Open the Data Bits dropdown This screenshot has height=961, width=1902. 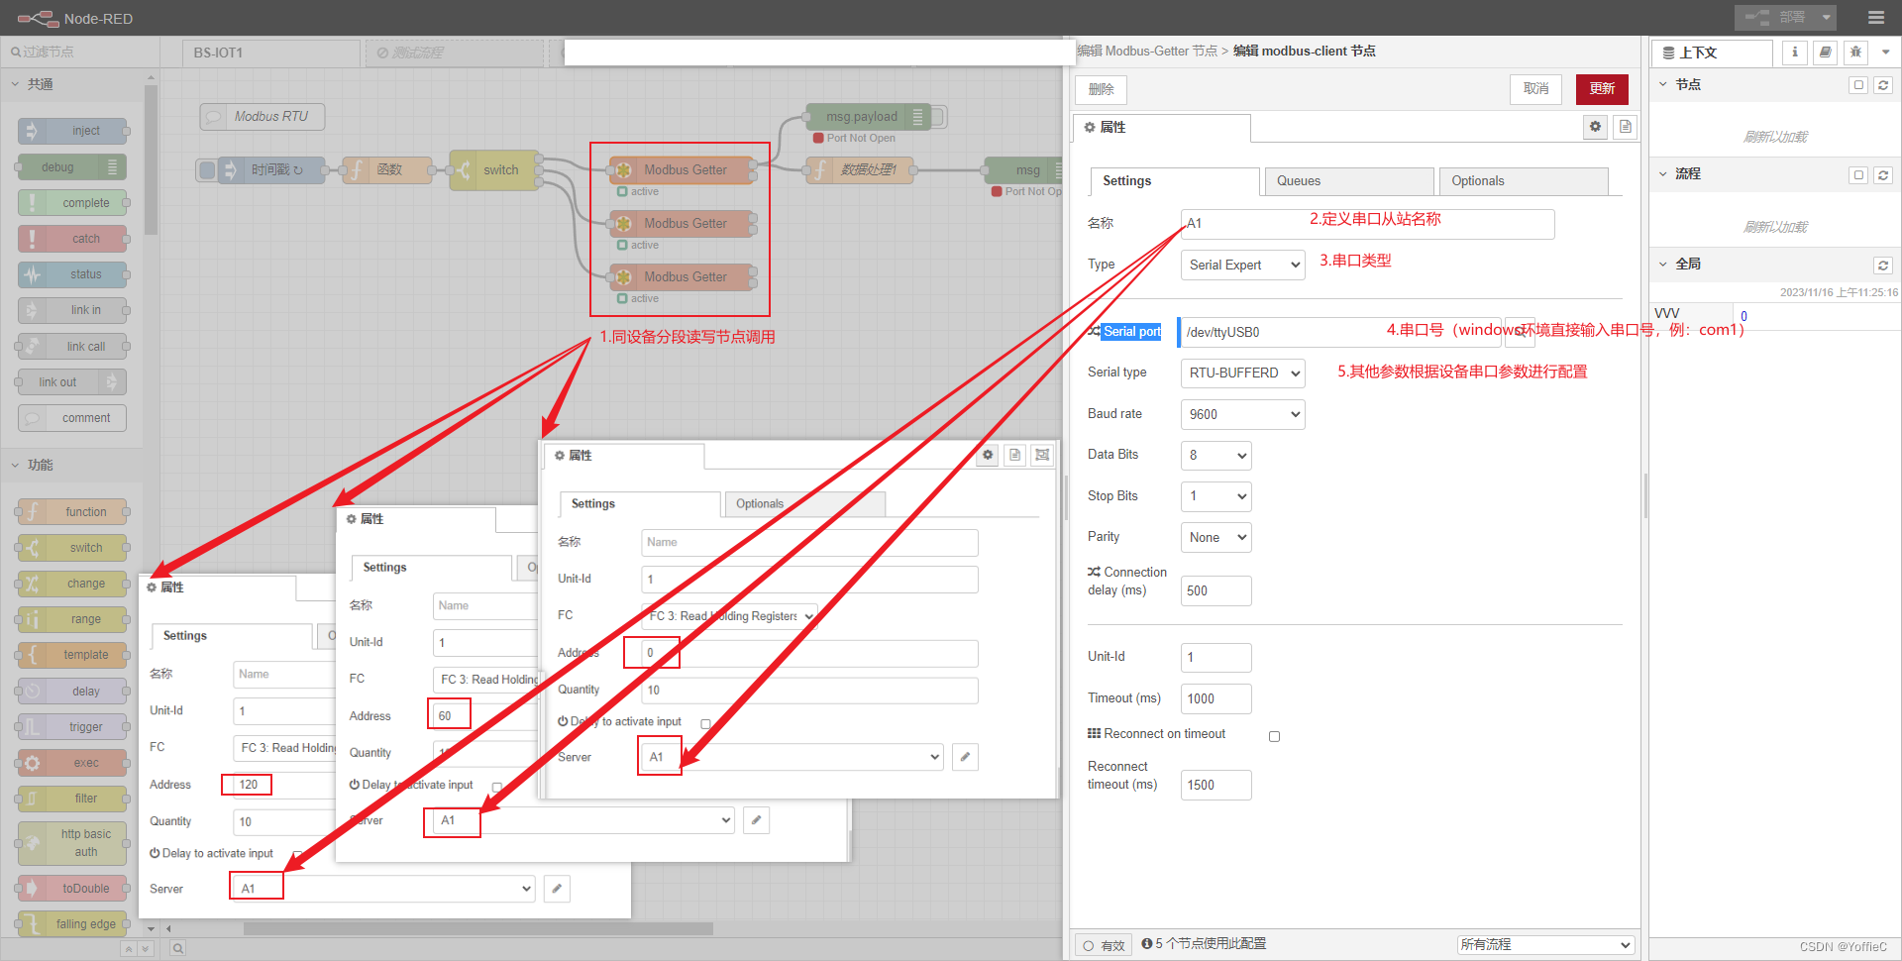pos(1215,455)
